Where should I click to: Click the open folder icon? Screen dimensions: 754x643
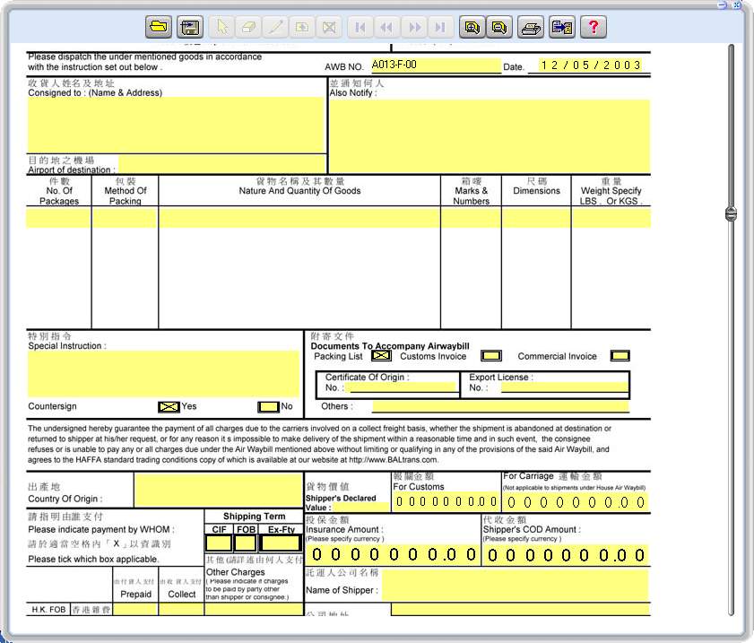pos(159,27)
